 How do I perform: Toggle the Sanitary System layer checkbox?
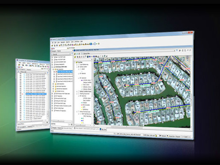click(x=78, y=67)
